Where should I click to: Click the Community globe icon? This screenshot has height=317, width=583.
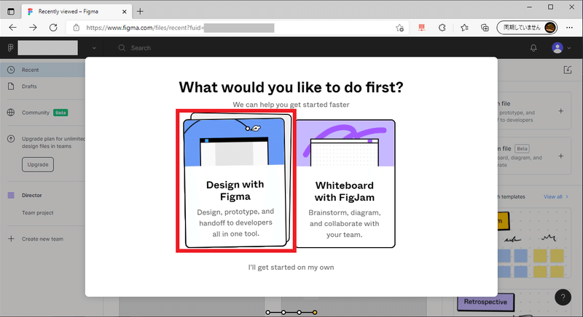[11, 113]
